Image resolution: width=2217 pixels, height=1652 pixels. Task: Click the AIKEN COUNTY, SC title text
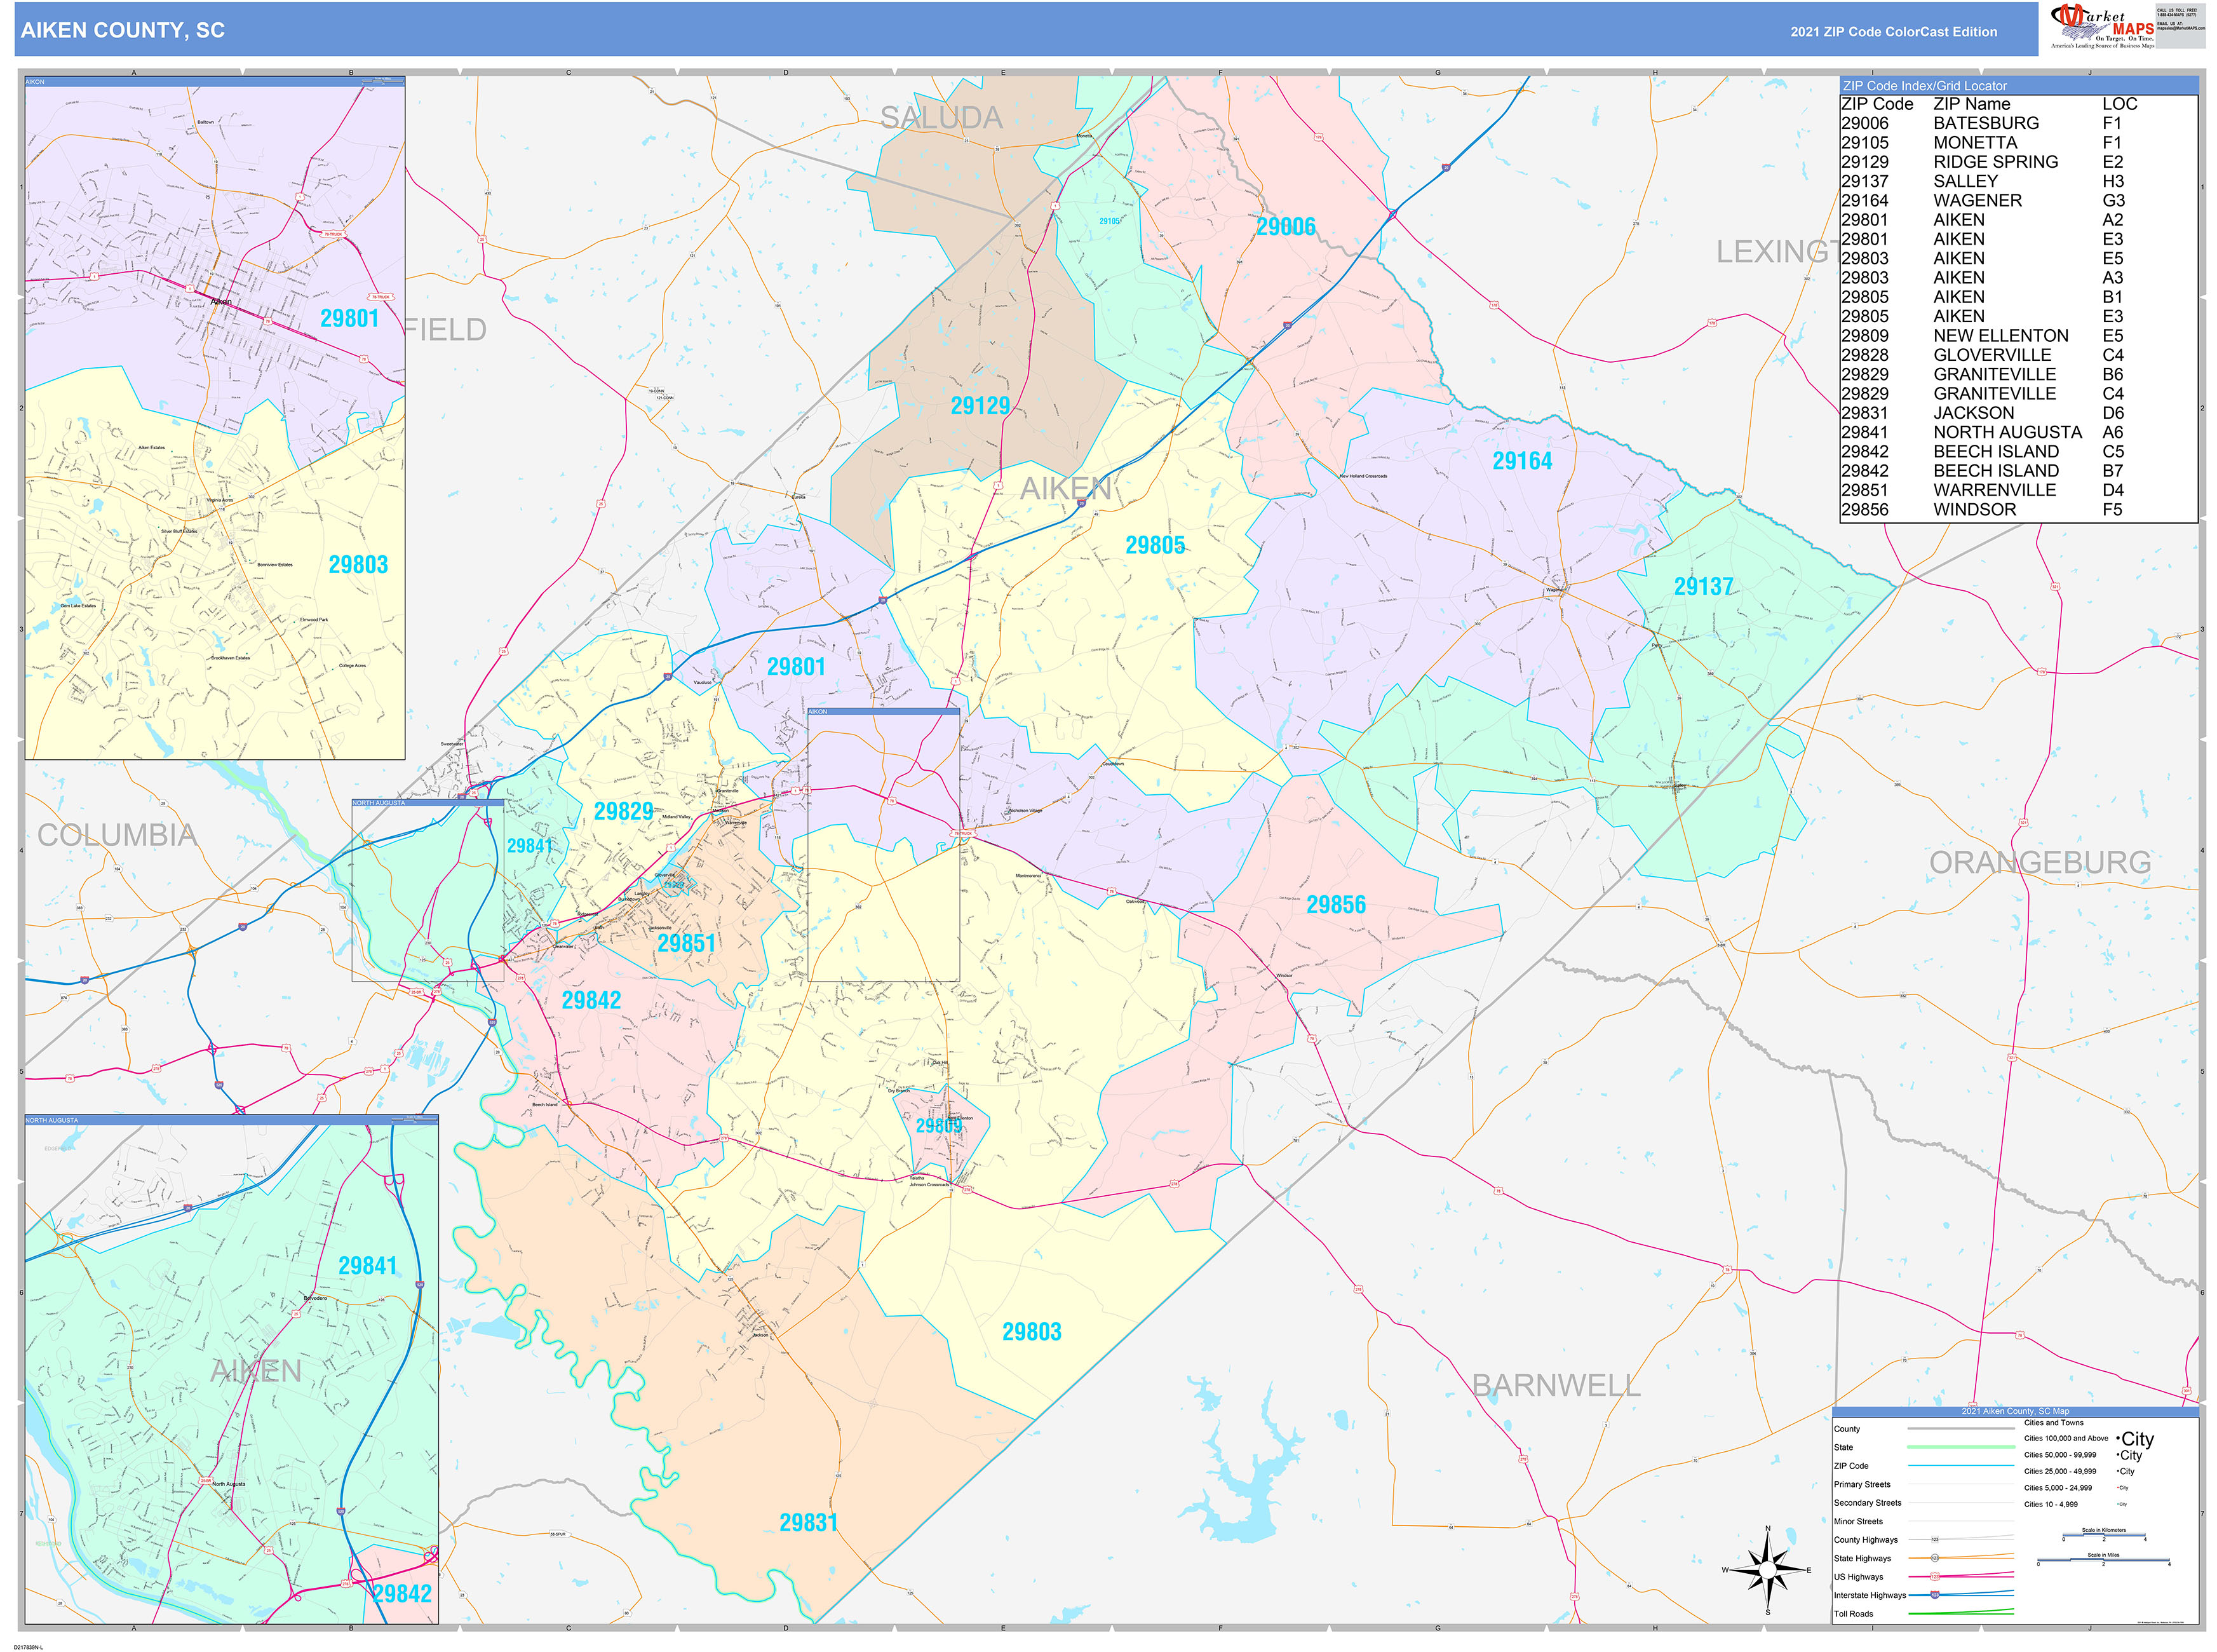(123, 31)
